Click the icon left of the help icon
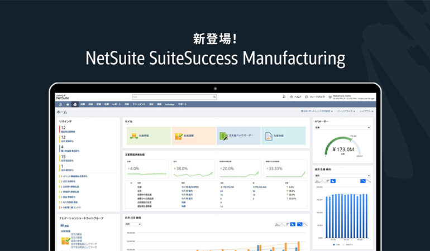The width and height of the screenshot is (430, 251). pyautogui.click(x=284, y=97)
